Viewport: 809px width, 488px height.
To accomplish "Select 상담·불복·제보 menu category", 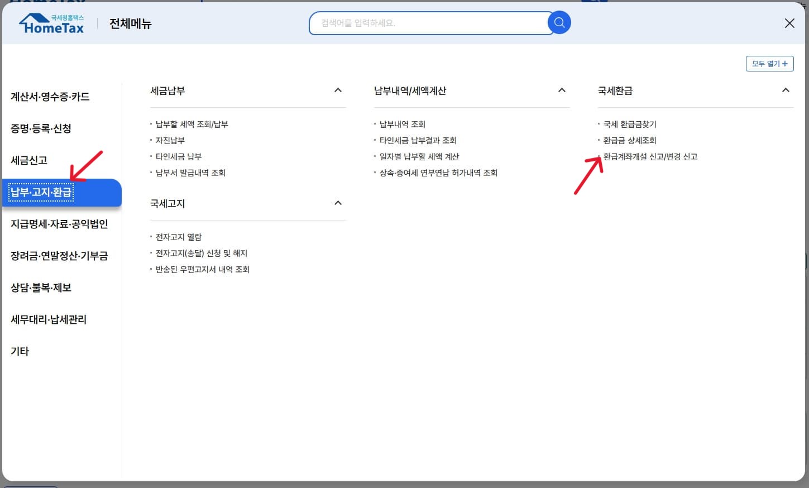I will pyautogui.click(x=41, y=288).
